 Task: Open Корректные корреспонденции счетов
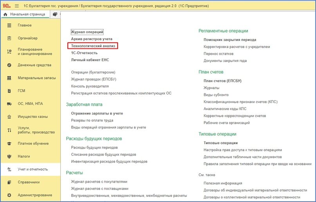[x=235, y=116]
